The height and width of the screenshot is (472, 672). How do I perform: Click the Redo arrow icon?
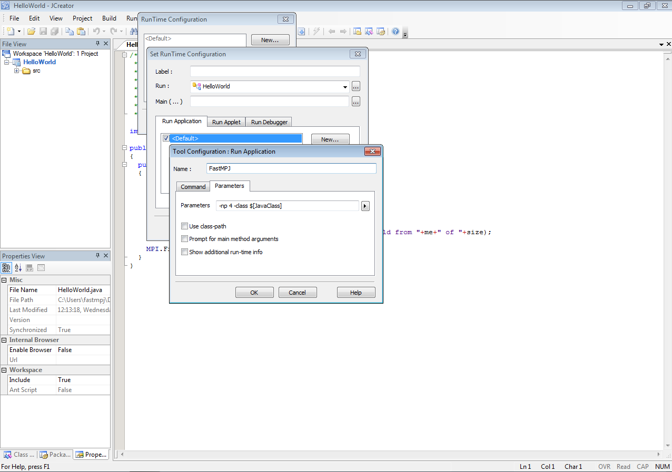pos(114,32)
